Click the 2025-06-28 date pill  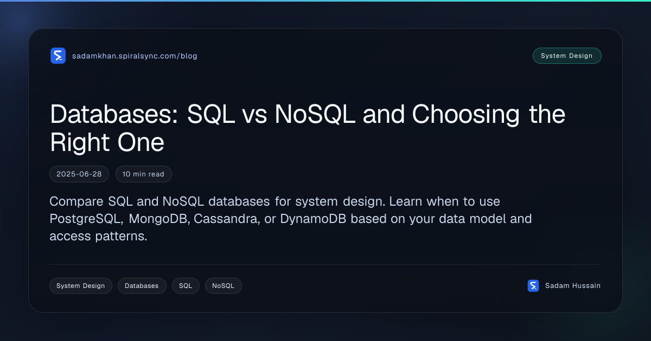(79, 174)
